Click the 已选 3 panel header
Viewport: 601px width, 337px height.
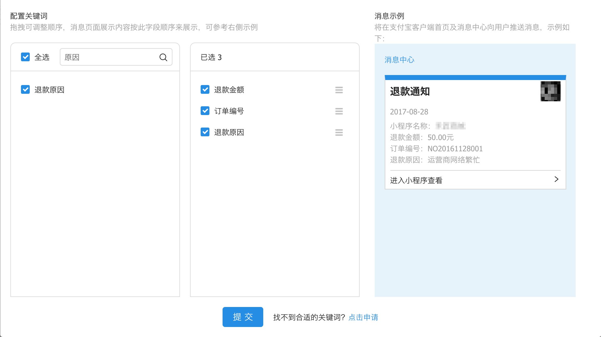coord(211,57)
